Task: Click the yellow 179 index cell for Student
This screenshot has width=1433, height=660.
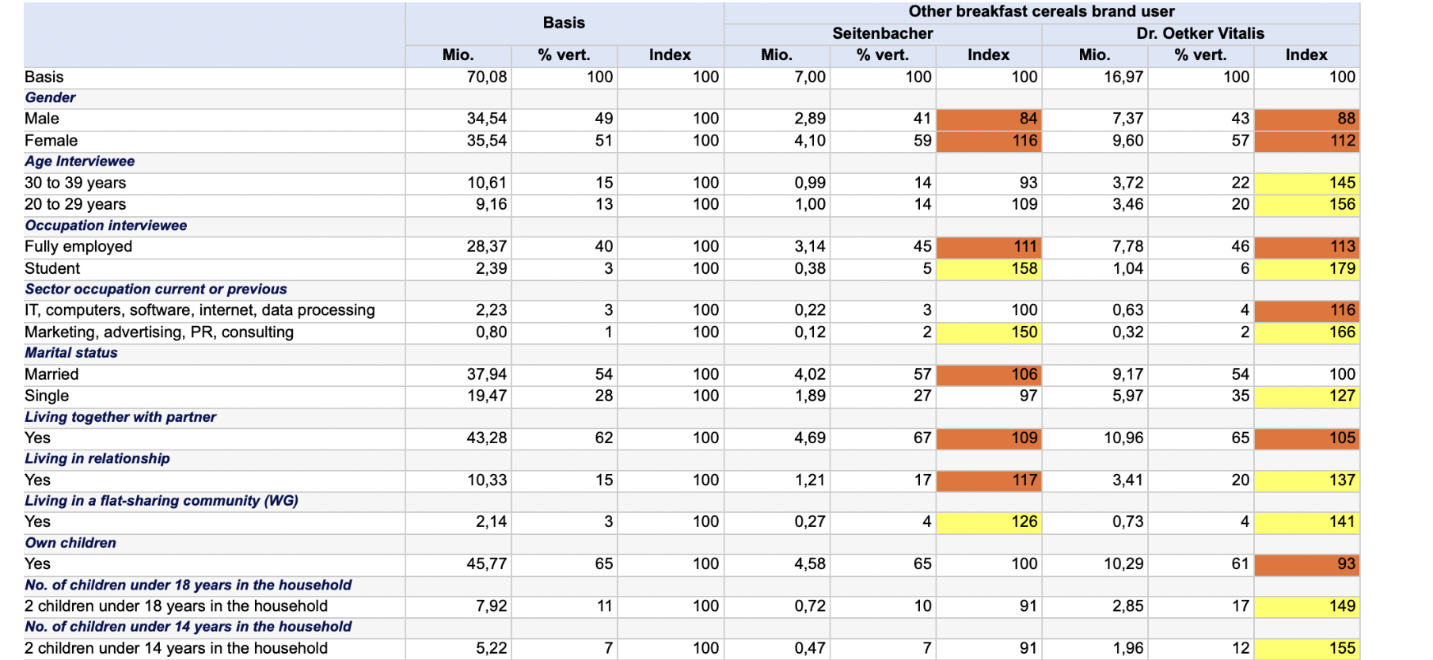Action: pyautogui.click(x=1307, y=268)
